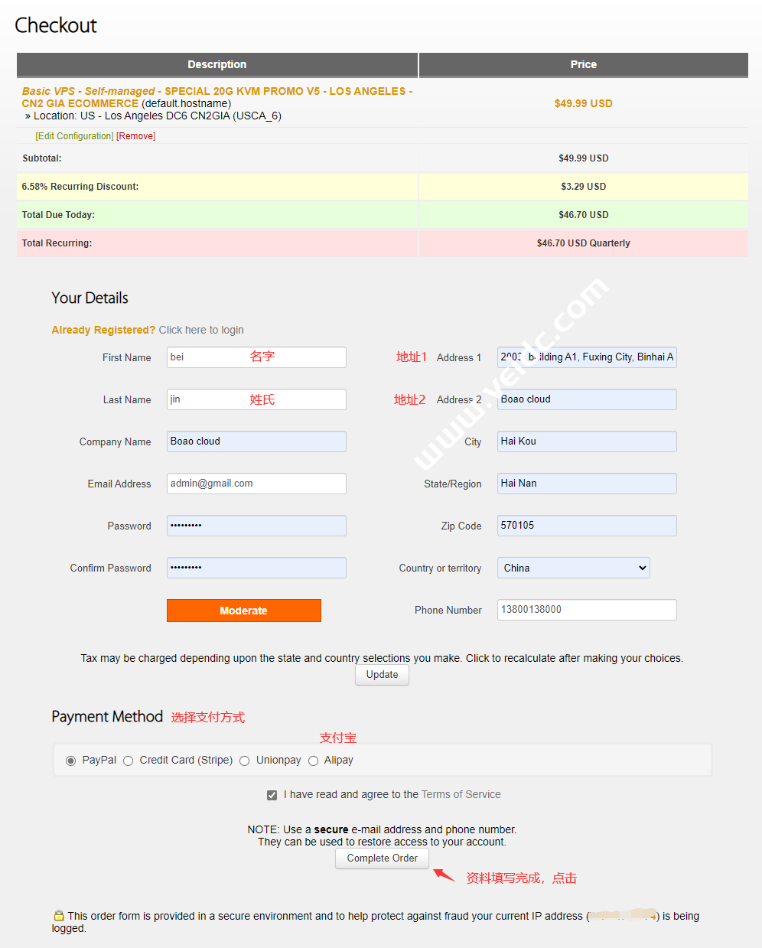762x948 pixels.
Task: Click the State/Region field
Action: coord(587,484)
